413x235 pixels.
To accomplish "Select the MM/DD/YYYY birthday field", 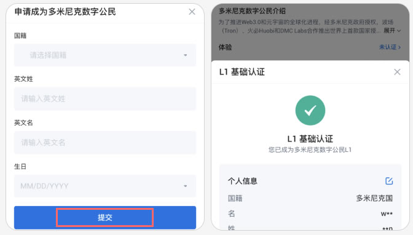I will tap(105, 186).
